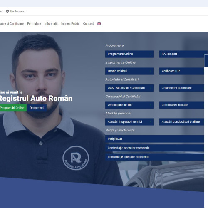The width and height of the screenshot is (208, 208).
Task: Open Certificare Produse
Action: click(x=181, y=105)
